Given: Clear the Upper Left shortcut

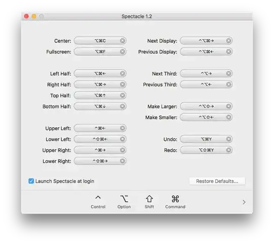Looking at the screenshot, I should [x=123, y=128].
